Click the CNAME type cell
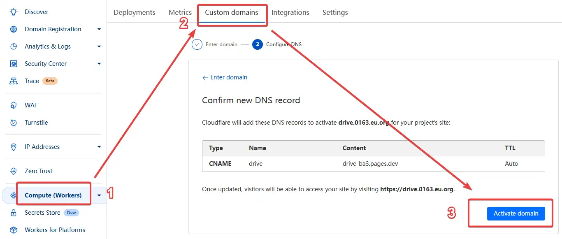This screenshot has width=562, height=239. [220, 164]
